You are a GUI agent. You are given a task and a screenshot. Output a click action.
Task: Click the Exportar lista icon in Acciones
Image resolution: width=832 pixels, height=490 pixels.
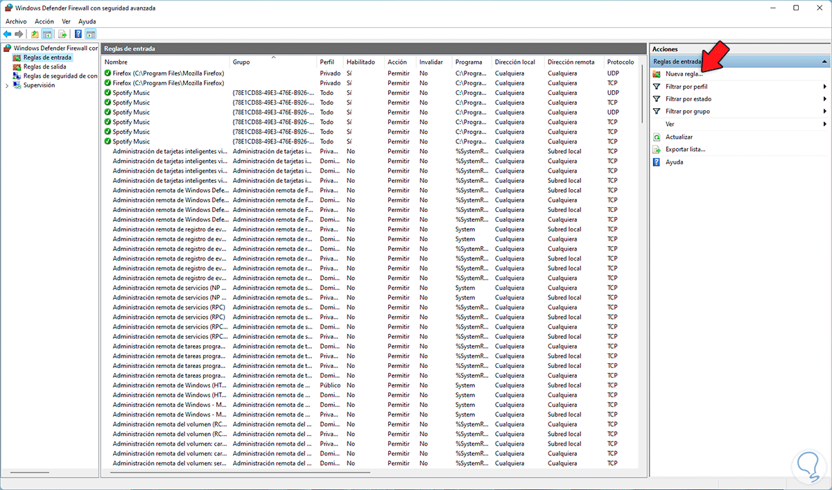pos(657,150)
